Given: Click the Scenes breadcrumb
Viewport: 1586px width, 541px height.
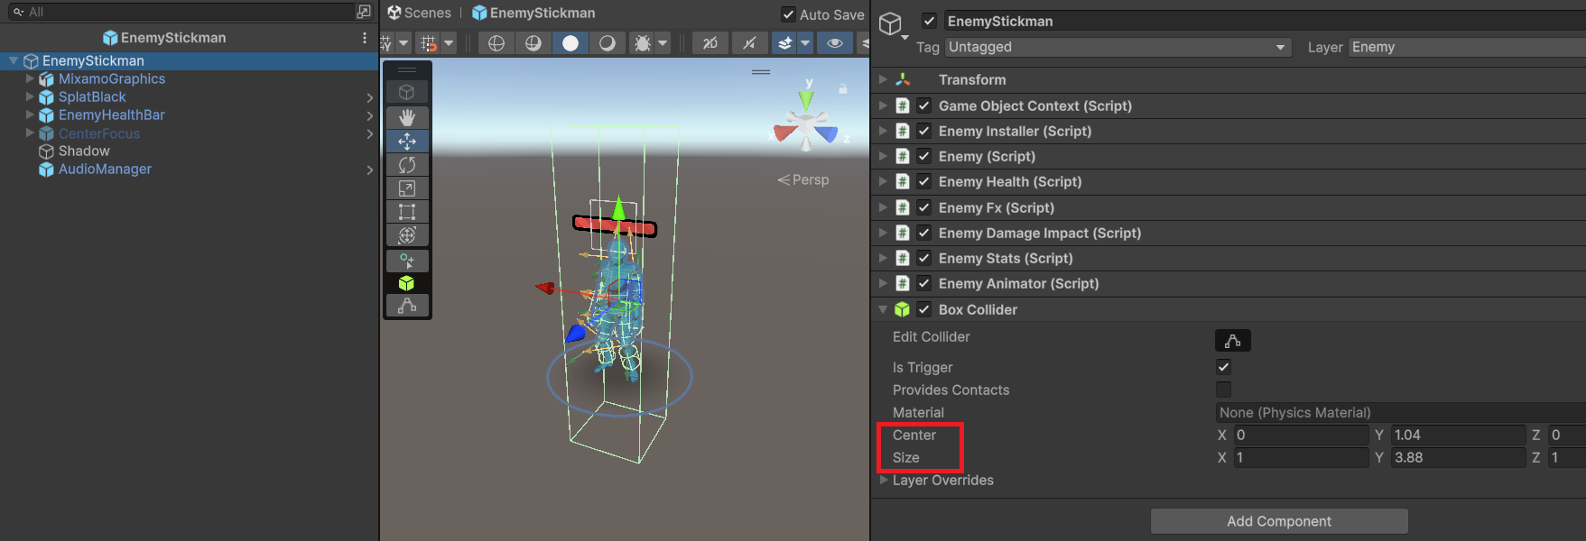Looking at the screenshot, I should tap(420, 14).
